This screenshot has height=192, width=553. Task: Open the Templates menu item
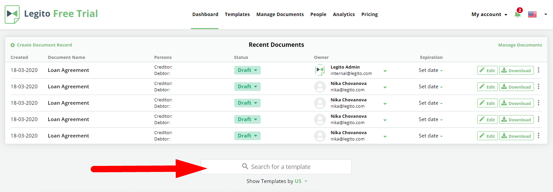(x=237, y=14)
